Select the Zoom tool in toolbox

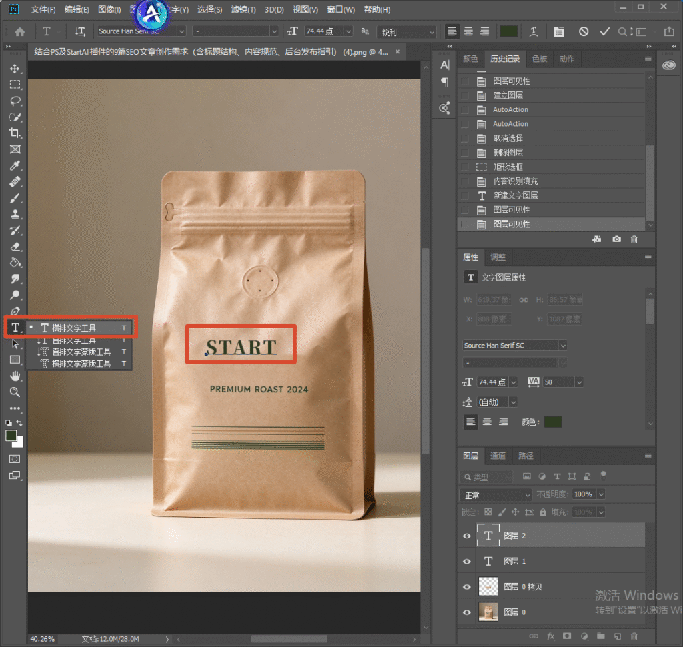(x=15, y=392)
